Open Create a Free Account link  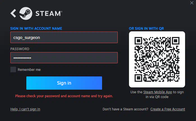click(168, 109)
